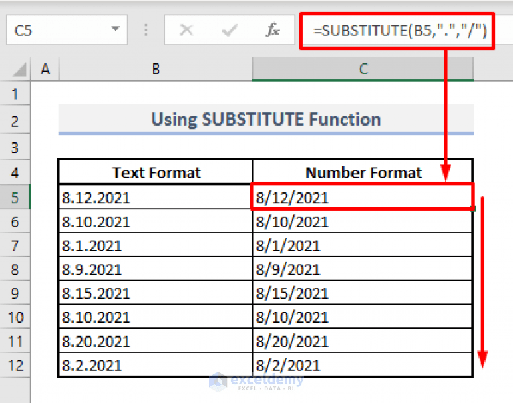Select cell containing 8.15.2021
The height and width of the screenshot is (403, 513).
point(156,293)
